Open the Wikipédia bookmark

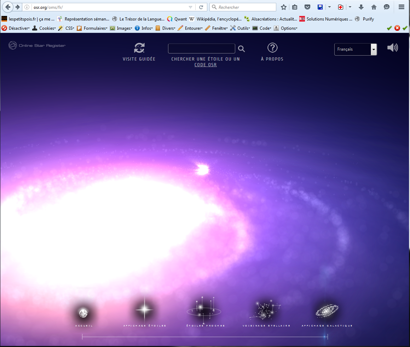tap(215, 19)
